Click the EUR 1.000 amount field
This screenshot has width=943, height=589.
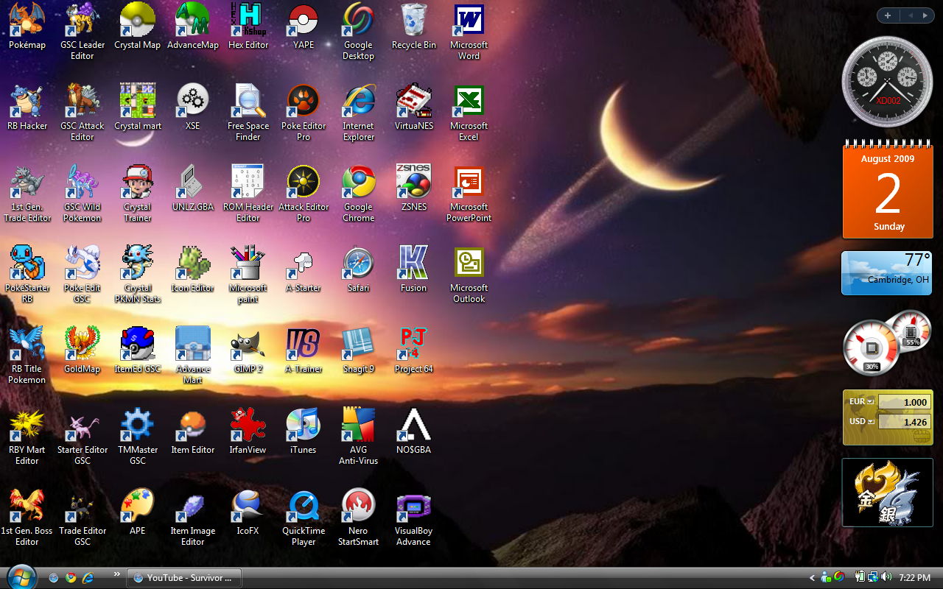point(904,402)
